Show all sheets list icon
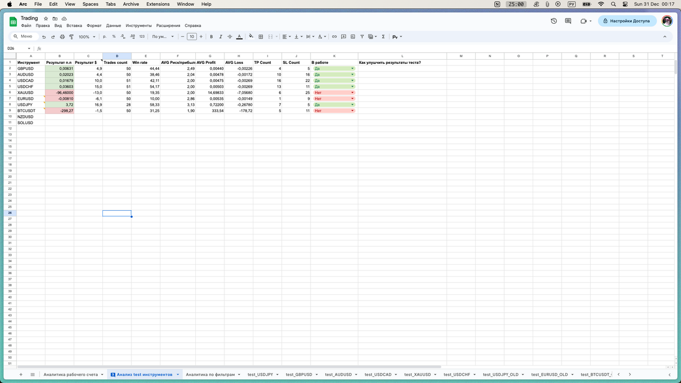 (32, 375)
